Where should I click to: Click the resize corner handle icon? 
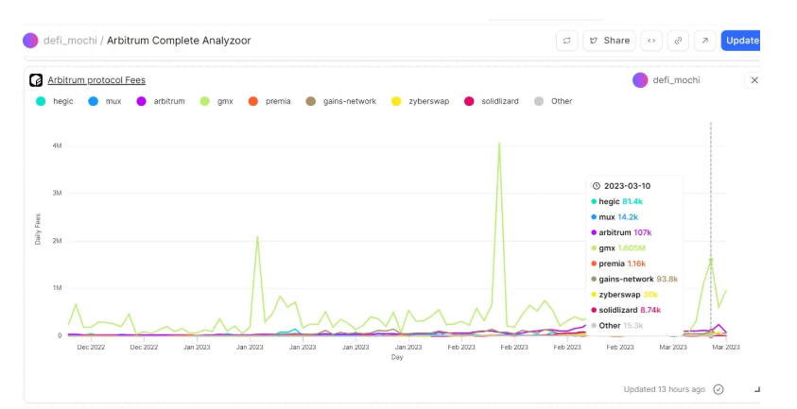[757, 389]
